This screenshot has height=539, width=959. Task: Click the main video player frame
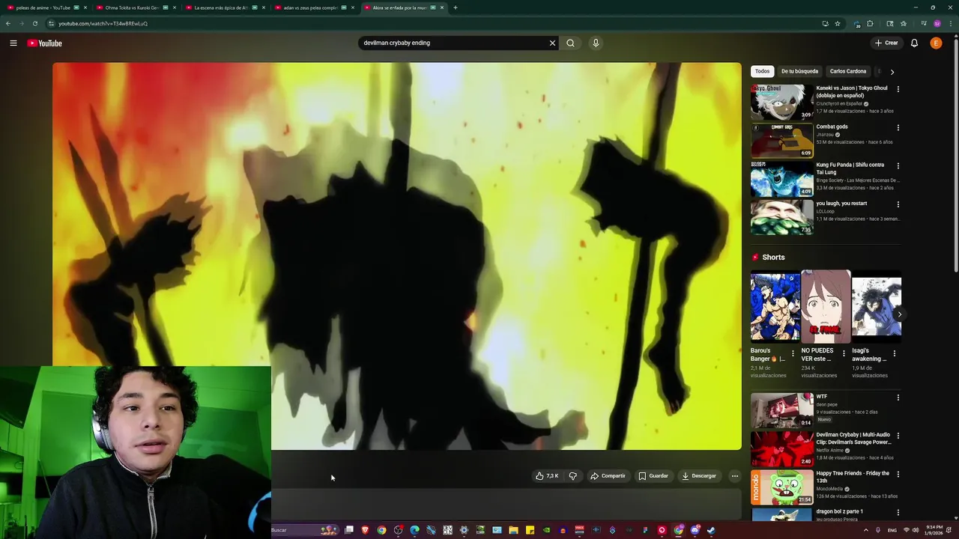point(397,256)
